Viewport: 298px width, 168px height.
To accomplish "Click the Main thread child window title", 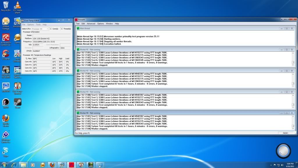I will tap(85, 28).
